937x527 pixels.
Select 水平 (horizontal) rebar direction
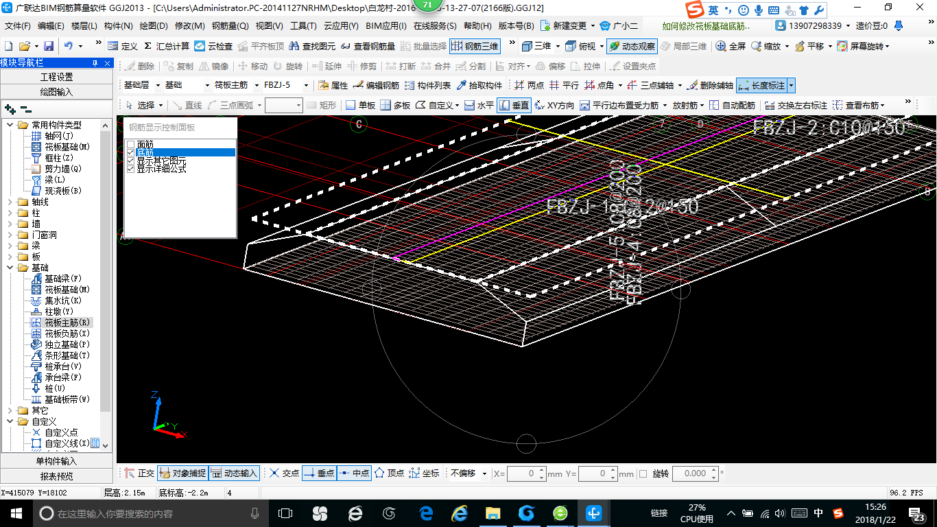pos(479,105)
